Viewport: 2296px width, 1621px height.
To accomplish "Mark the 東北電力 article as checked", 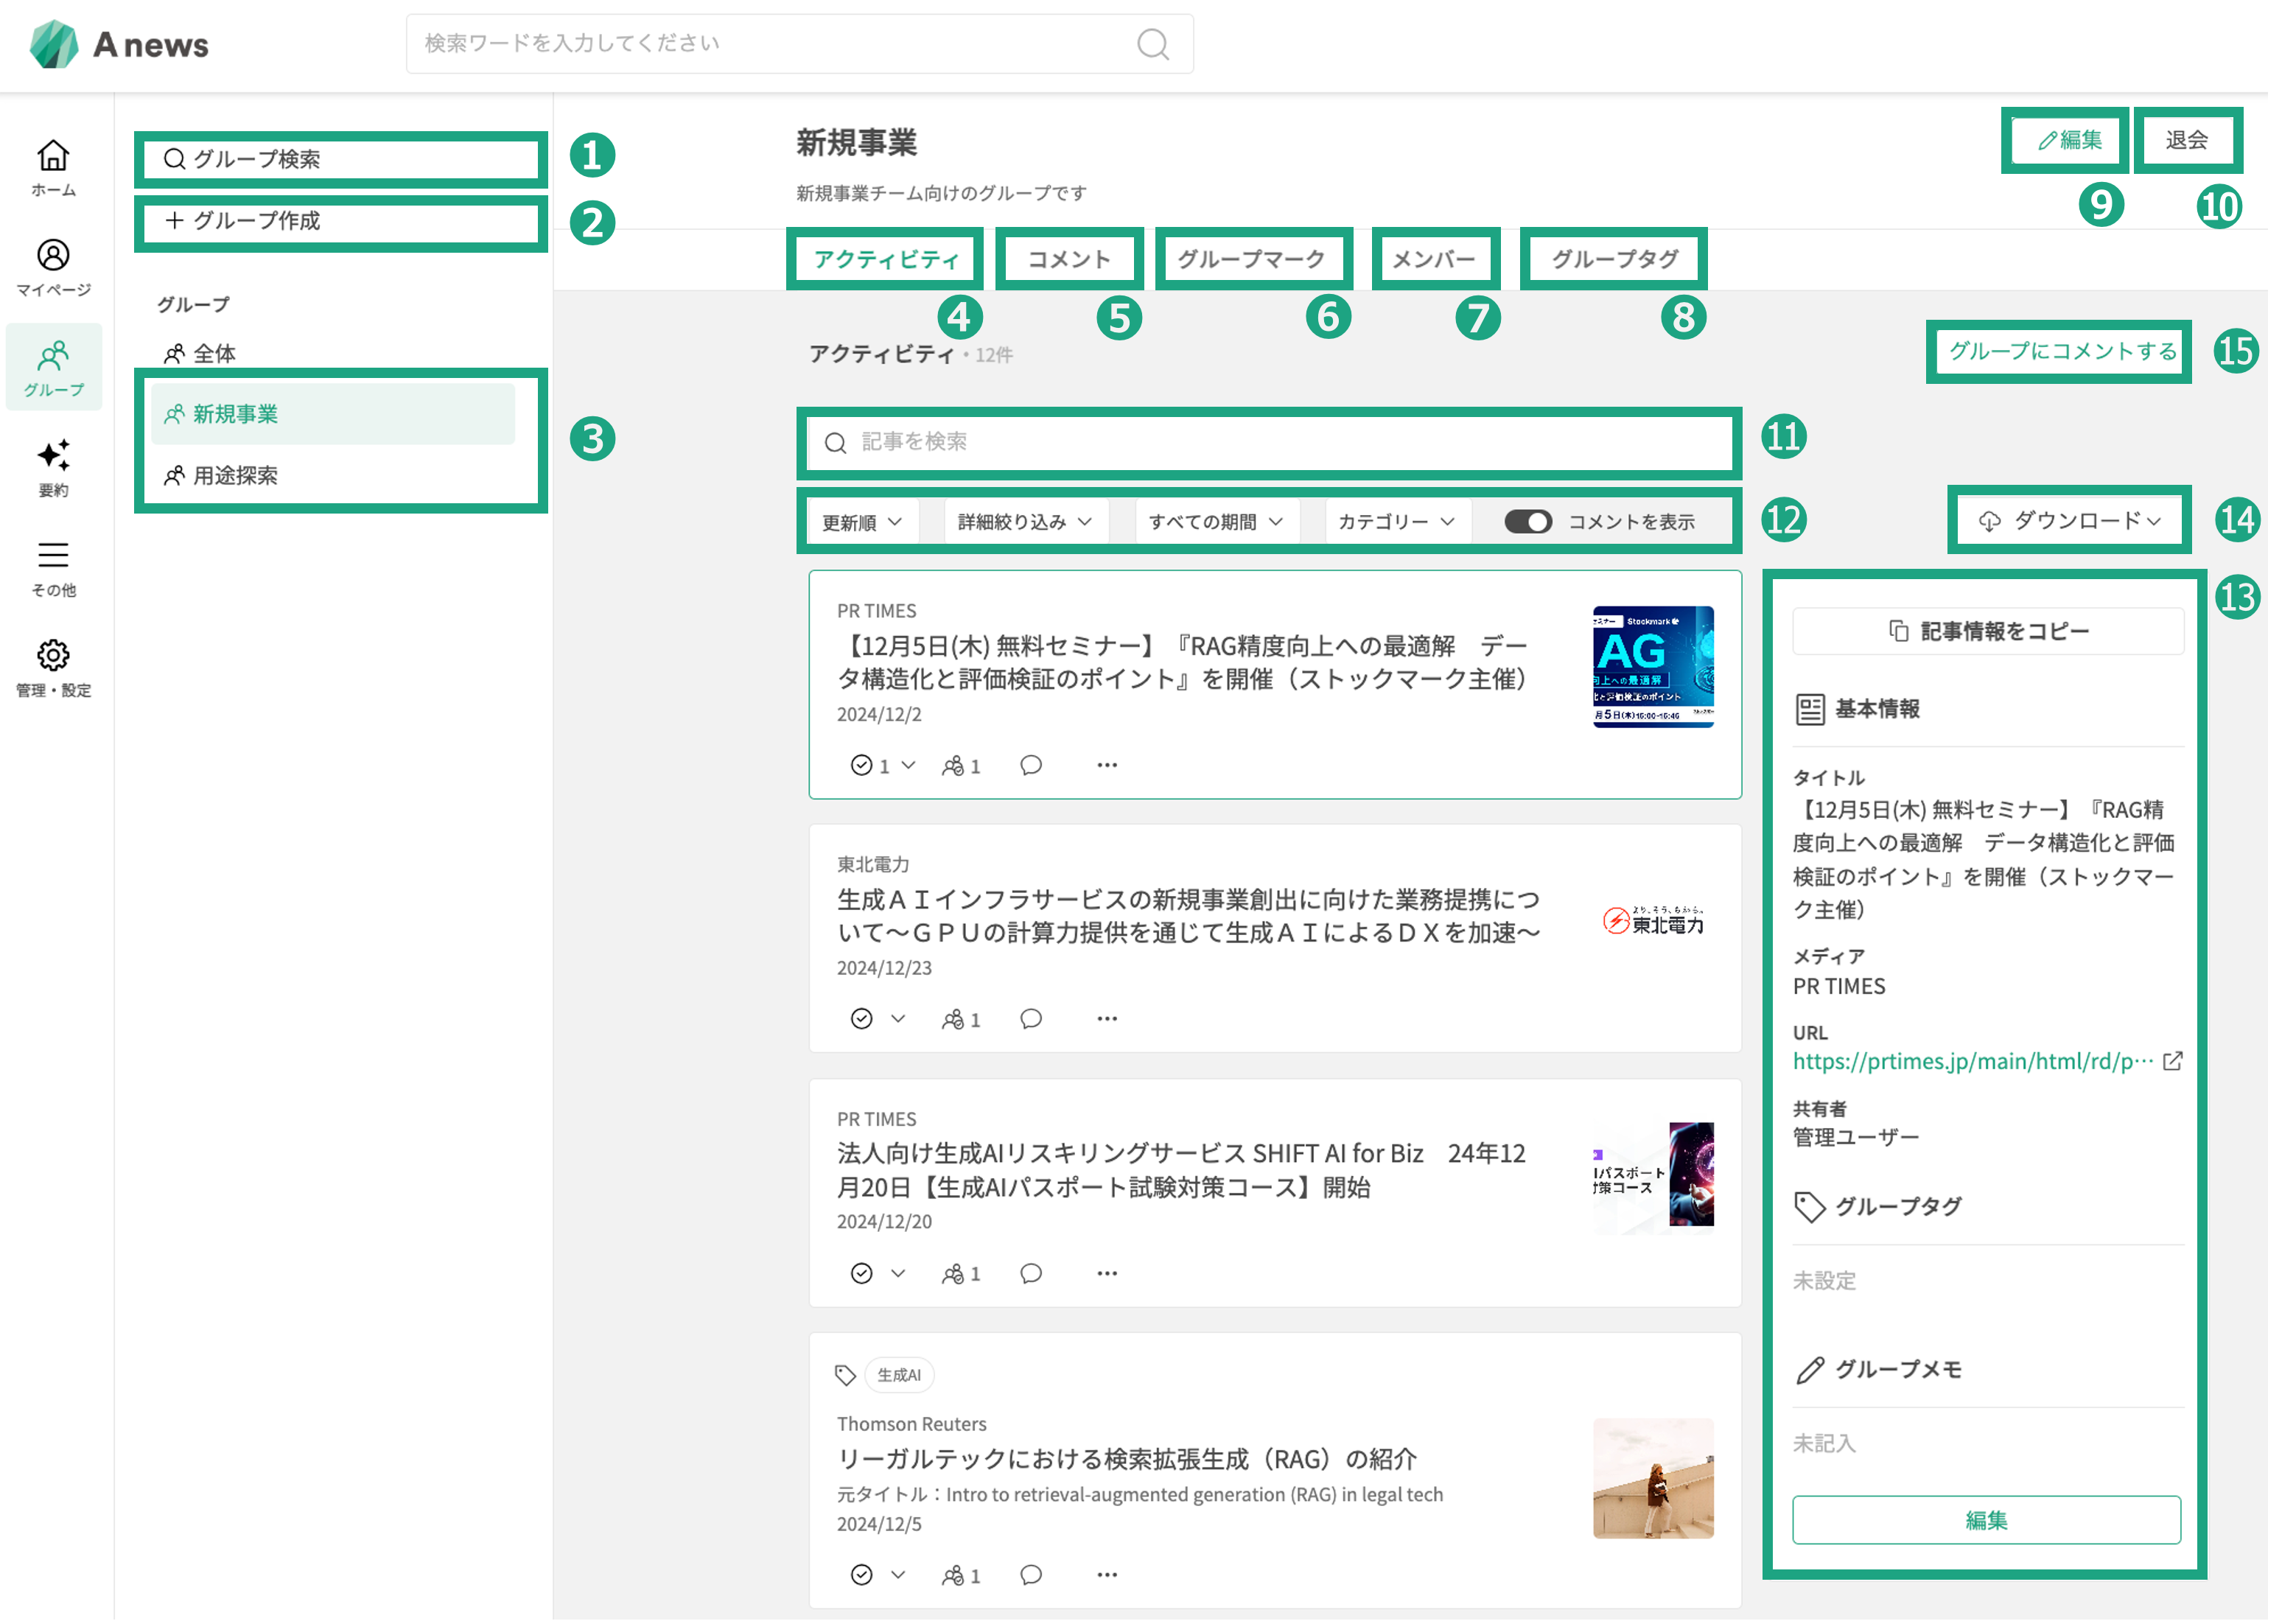I will coord(861,1019).
